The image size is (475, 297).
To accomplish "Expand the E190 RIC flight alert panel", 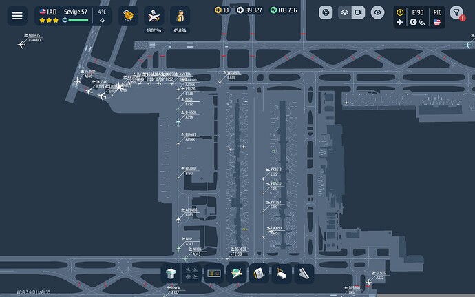I will click(419, 17).
